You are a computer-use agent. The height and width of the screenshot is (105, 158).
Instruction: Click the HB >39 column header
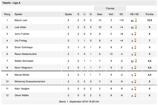click(134, 14)
